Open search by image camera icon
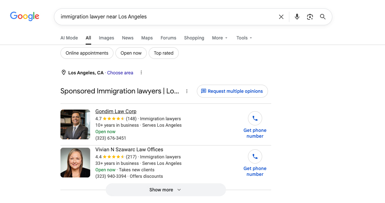 click(310, 17)
